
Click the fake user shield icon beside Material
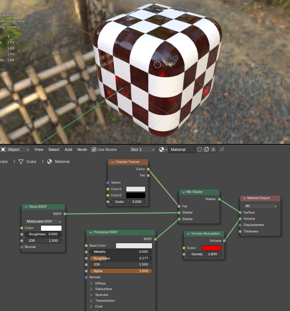(200, 149)
